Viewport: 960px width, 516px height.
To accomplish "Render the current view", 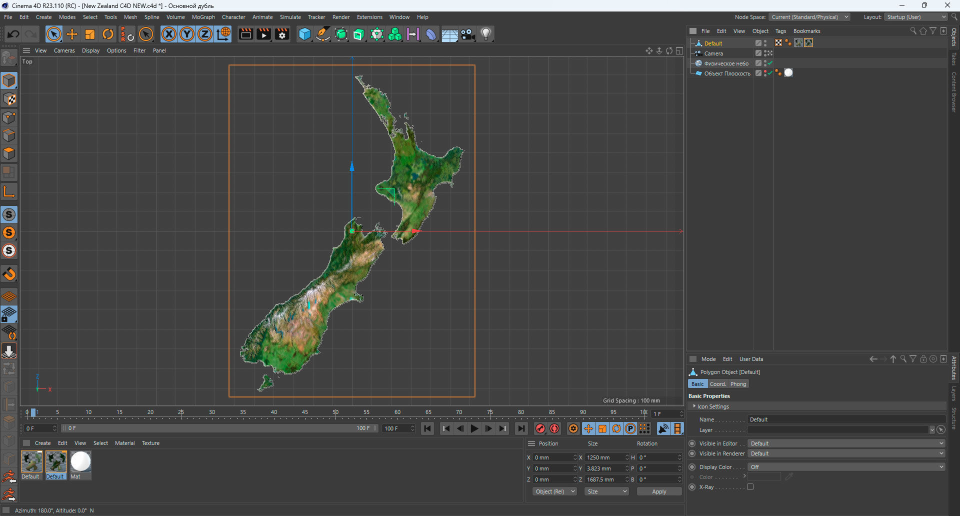I will [x=245, y=34].
